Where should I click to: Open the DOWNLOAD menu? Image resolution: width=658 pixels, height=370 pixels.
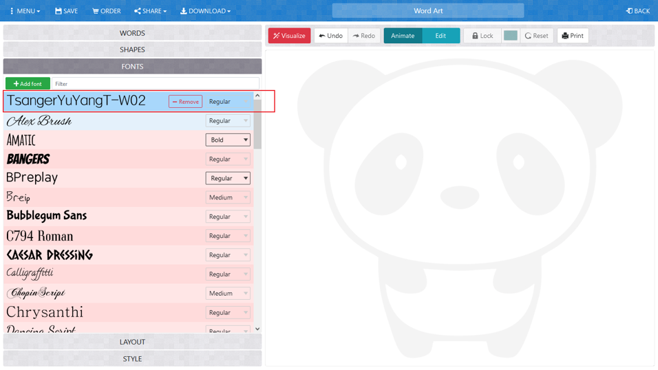click(x=205, y=11)
